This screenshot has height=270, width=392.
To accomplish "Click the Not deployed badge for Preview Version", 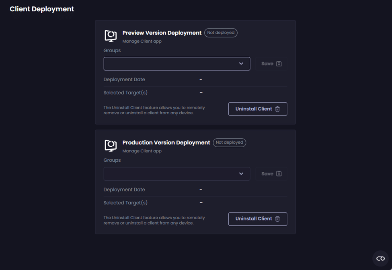I will (x=221, y=33).
